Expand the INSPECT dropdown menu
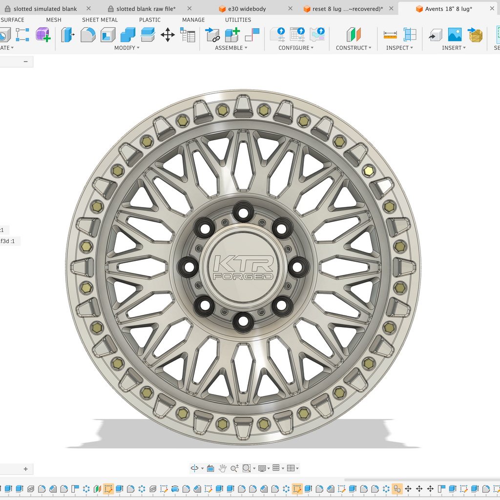500x500 pixels. pyautogui.click(x=399, y=48)
